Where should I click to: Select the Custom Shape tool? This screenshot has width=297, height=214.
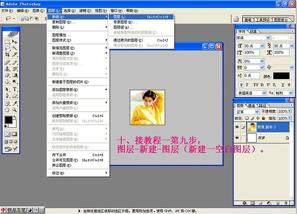[14, 96]
